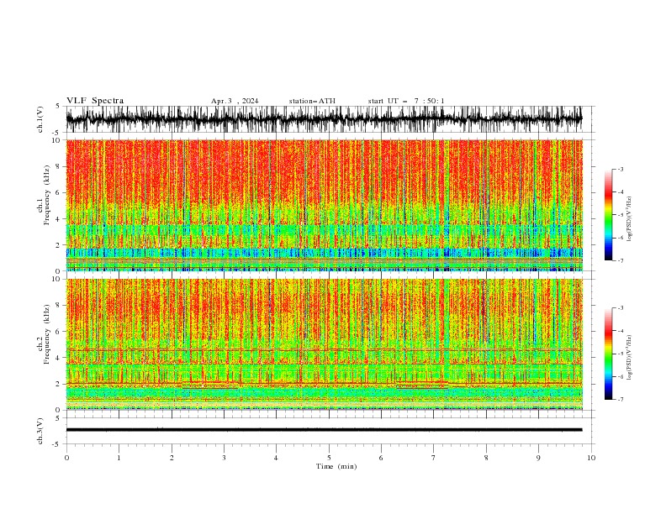
Task: Click the log(PSD) label of ch.2 color bar
Action: 629,358
